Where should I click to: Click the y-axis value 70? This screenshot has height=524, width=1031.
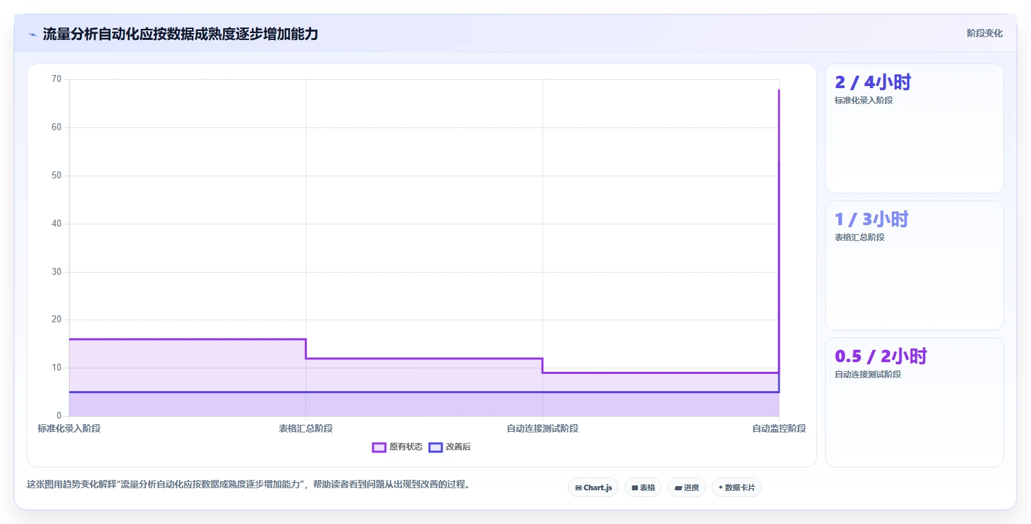point(56,79)
